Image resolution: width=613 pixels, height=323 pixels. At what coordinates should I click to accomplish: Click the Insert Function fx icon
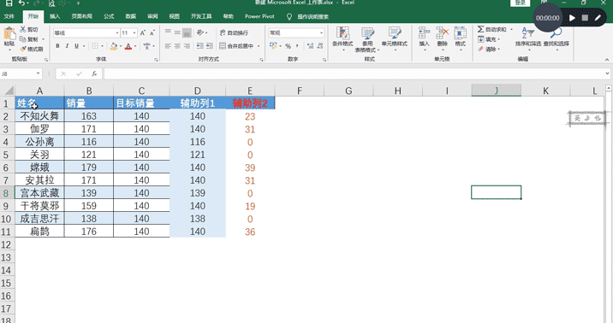click(94, 73)
